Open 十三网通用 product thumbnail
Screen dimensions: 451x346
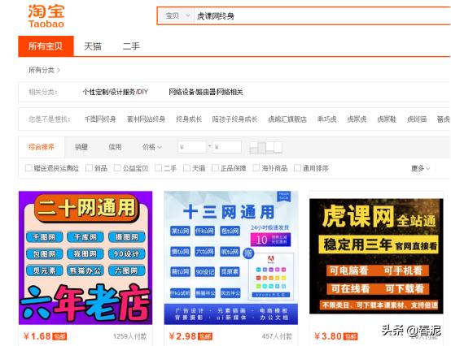231,257
